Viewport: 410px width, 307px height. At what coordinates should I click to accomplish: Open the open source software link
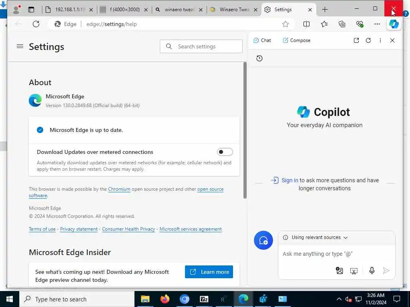[x=126, y=192]
